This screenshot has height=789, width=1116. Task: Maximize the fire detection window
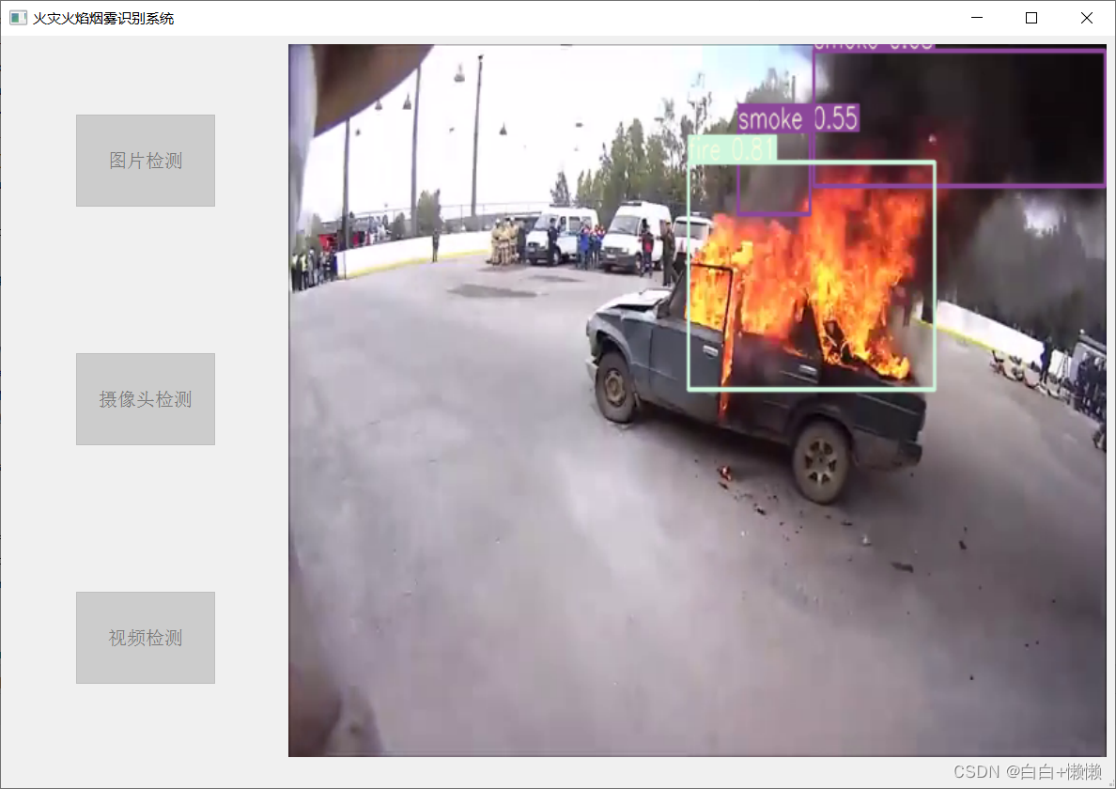point(1031,18)
